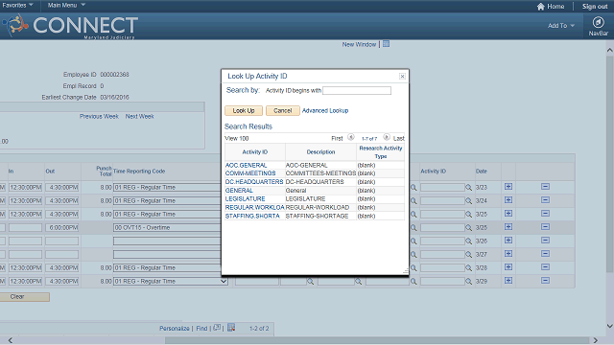Open the download-to-spreadsheet icon near Find
Image resolution: width=614 pixels, height=345 pixels.
231,328
